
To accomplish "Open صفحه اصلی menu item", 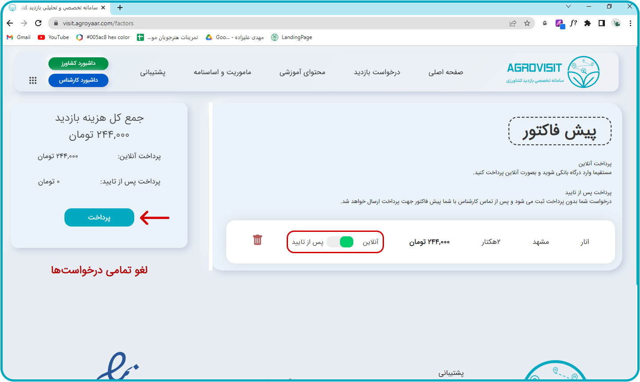I will click(x=446, y=72).
